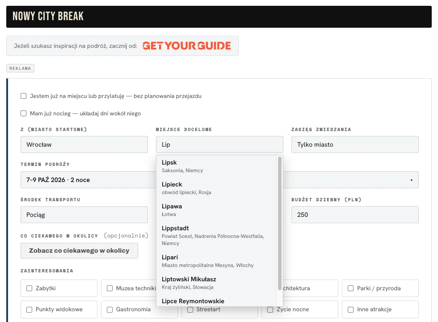
Task: Click the 'NOWY CITY BREAK' heading
Action: [x=48, y=16]
